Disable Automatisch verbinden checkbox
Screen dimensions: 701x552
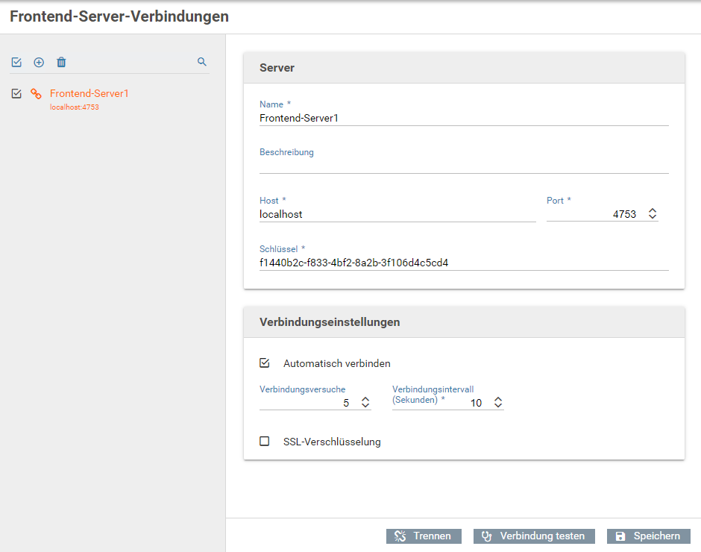coord(265,363)
